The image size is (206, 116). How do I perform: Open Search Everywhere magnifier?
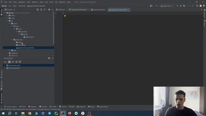(197, 6)
